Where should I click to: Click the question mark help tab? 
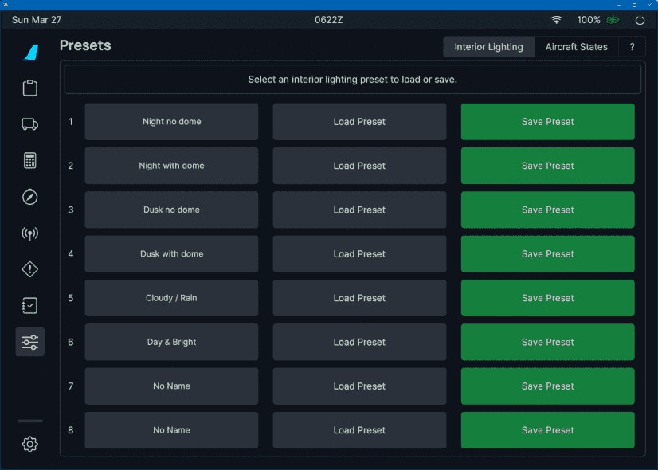[632, 47]
